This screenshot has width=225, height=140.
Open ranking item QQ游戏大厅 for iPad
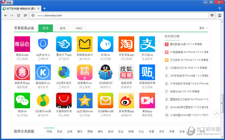[189, 68]
